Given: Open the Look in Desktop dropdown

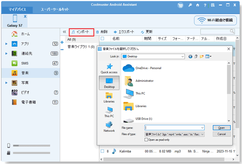Looking at the screenshot, I should (153, 56).
